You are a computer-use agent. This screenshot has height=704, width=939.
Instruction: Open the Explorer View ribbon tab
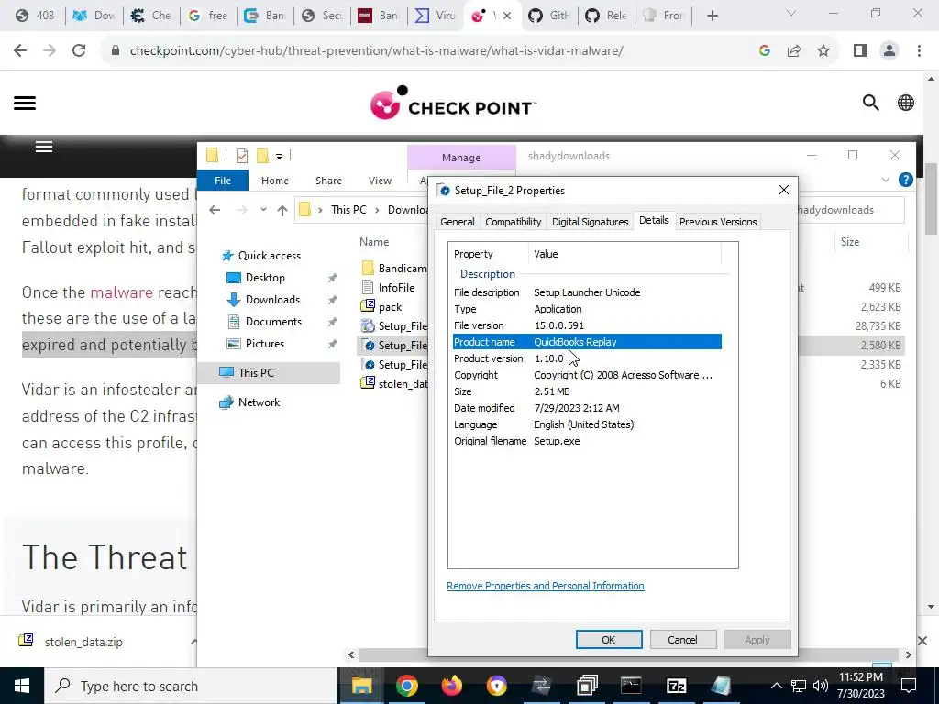tap(380, 181)
